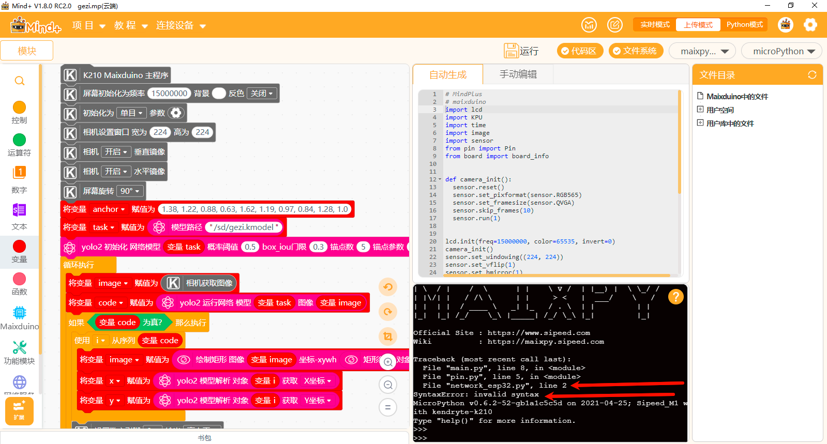Open the 屏幕旋转 90° dropdown
Screen dimensions: 827x444
130,191
